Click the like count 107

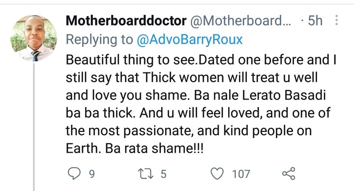(241, 174)
